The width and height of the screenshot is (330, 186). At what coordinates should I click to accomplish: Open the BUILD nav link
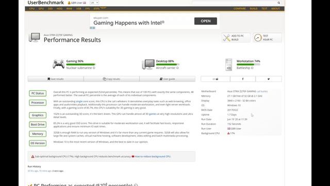tap(254, 9)
